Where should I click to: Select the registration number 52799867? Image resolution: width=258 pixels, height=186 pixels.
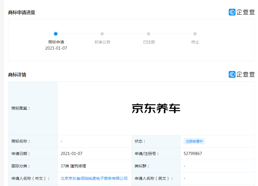coord(193,154)
